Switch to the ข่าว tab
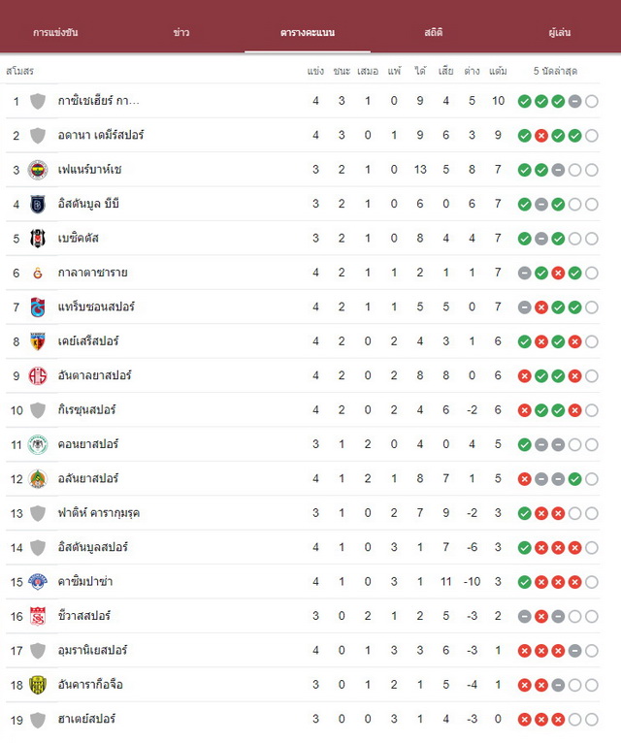Viewport: 621px width, 743px height. [181, 32]
